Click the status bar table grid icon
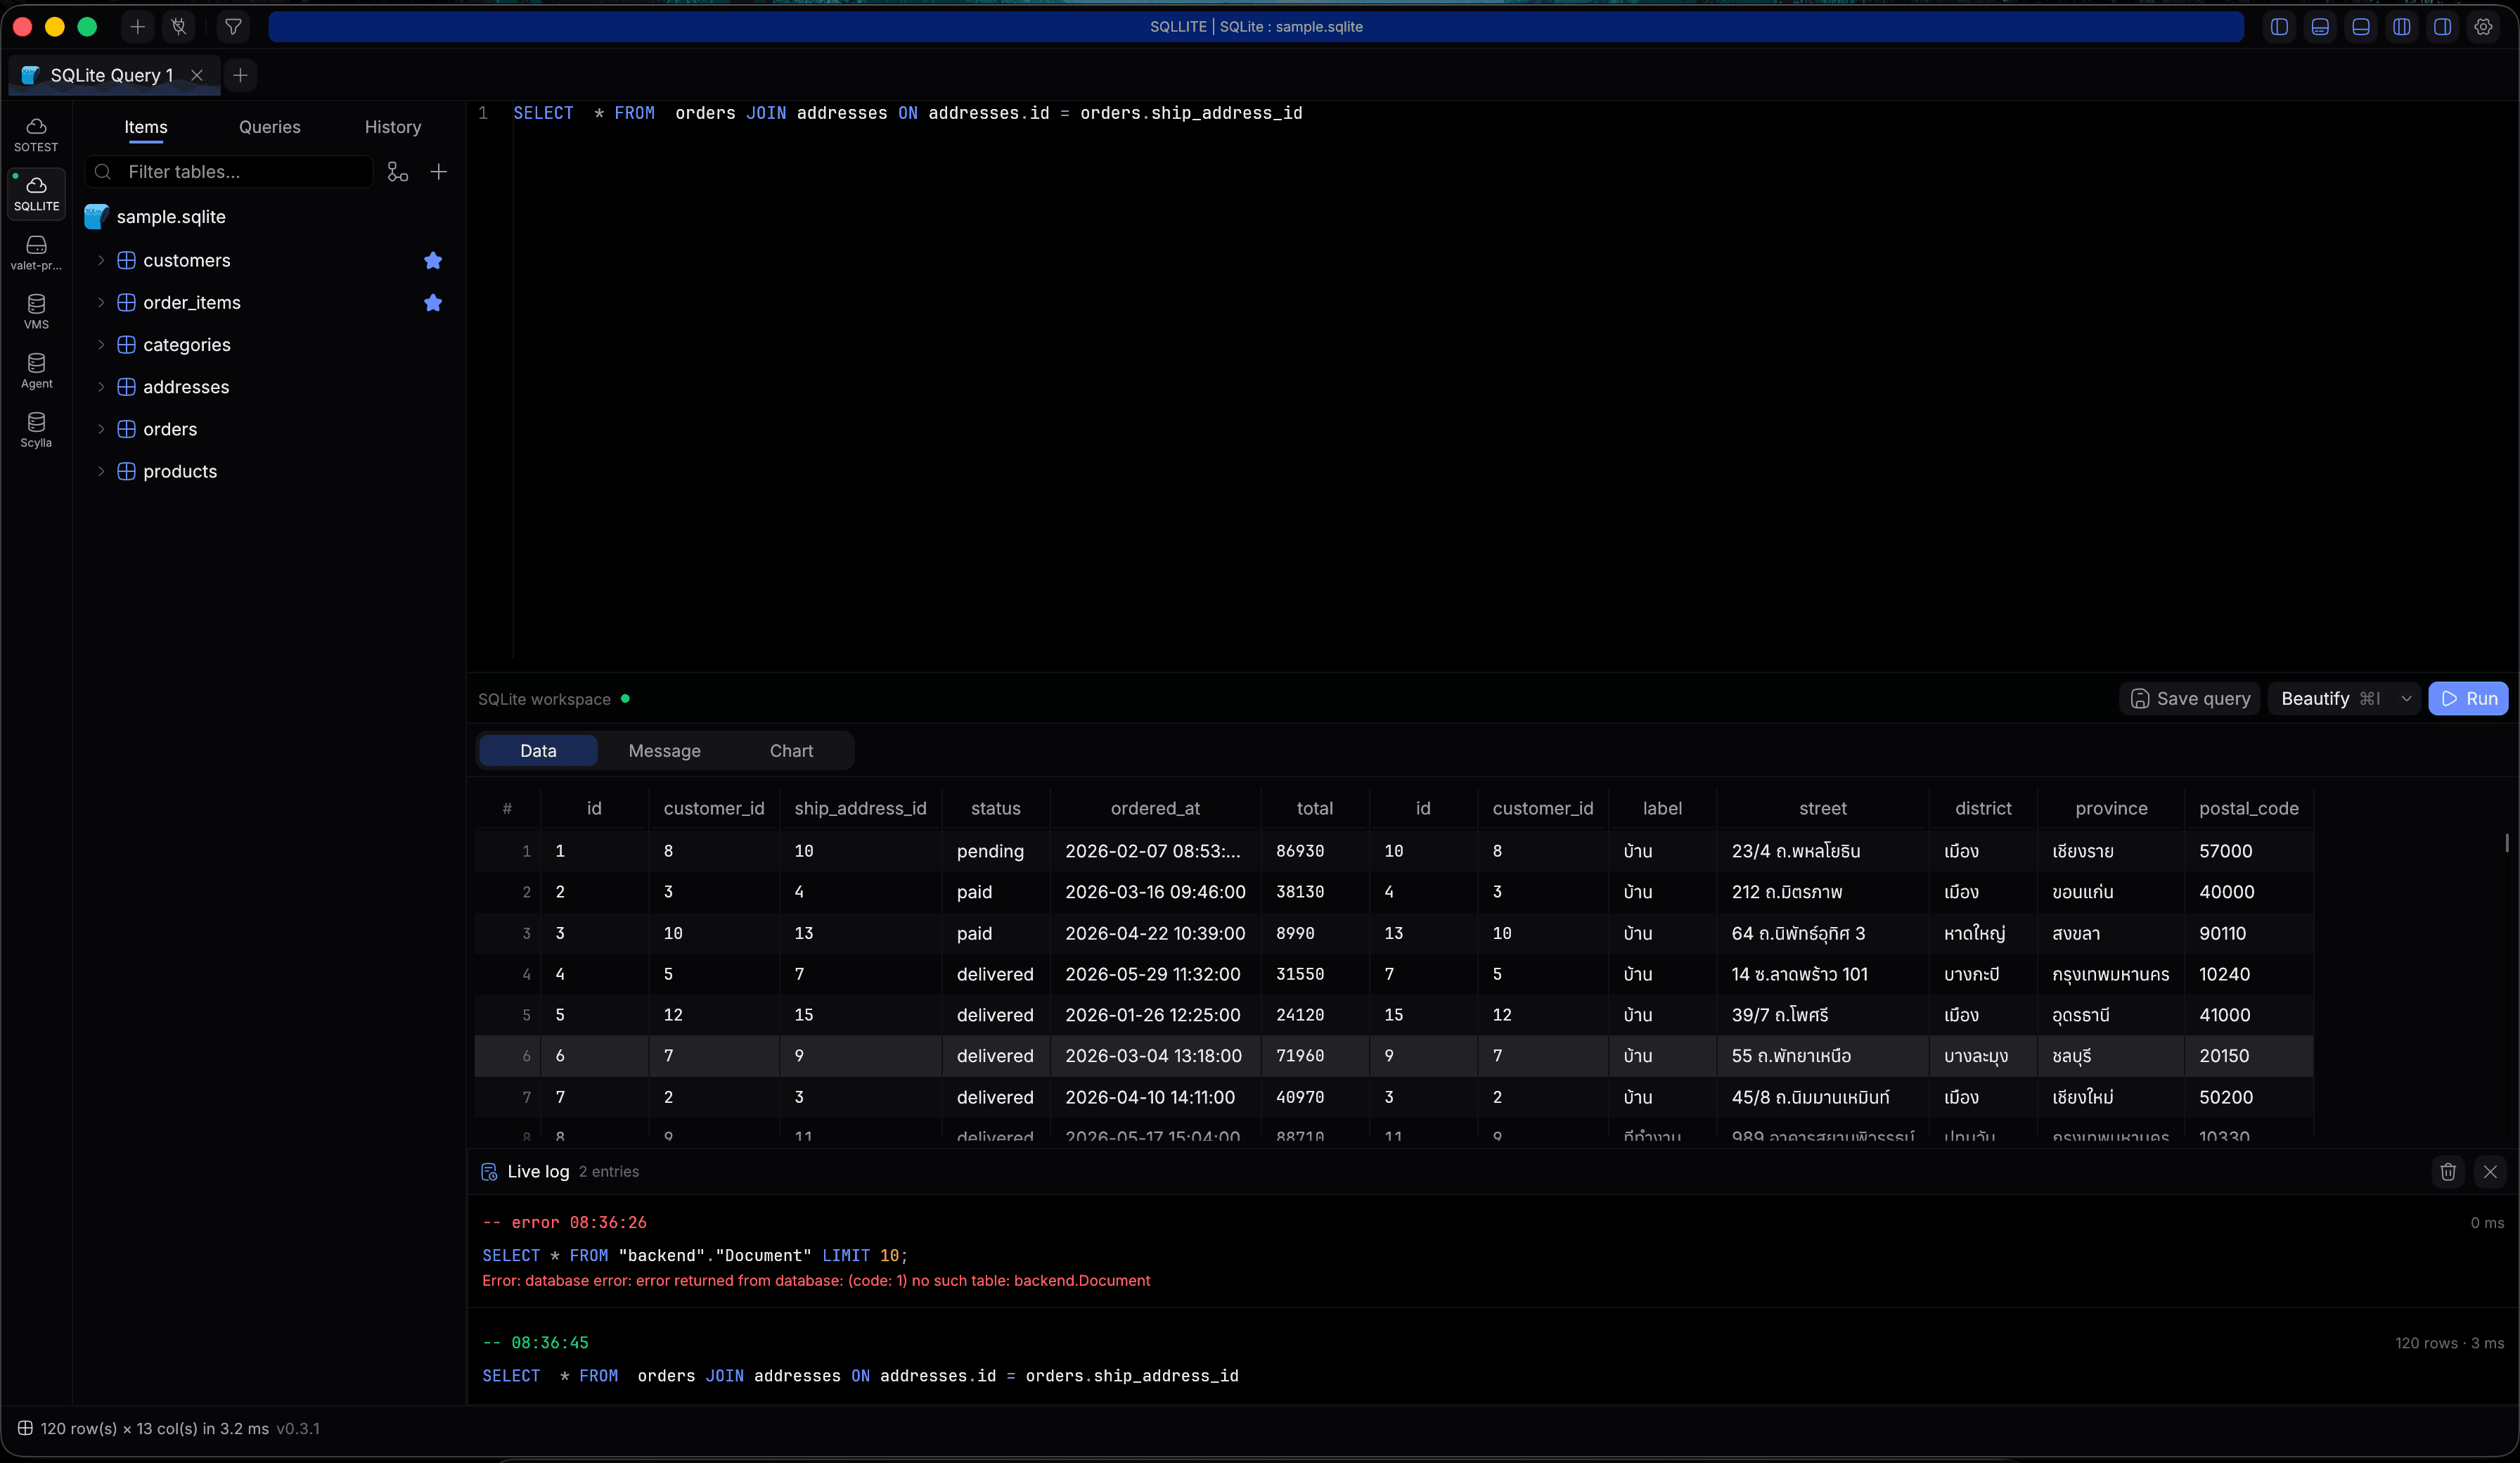The width and height of the screenshot is (2520, 1463). tap(25, 1428)
